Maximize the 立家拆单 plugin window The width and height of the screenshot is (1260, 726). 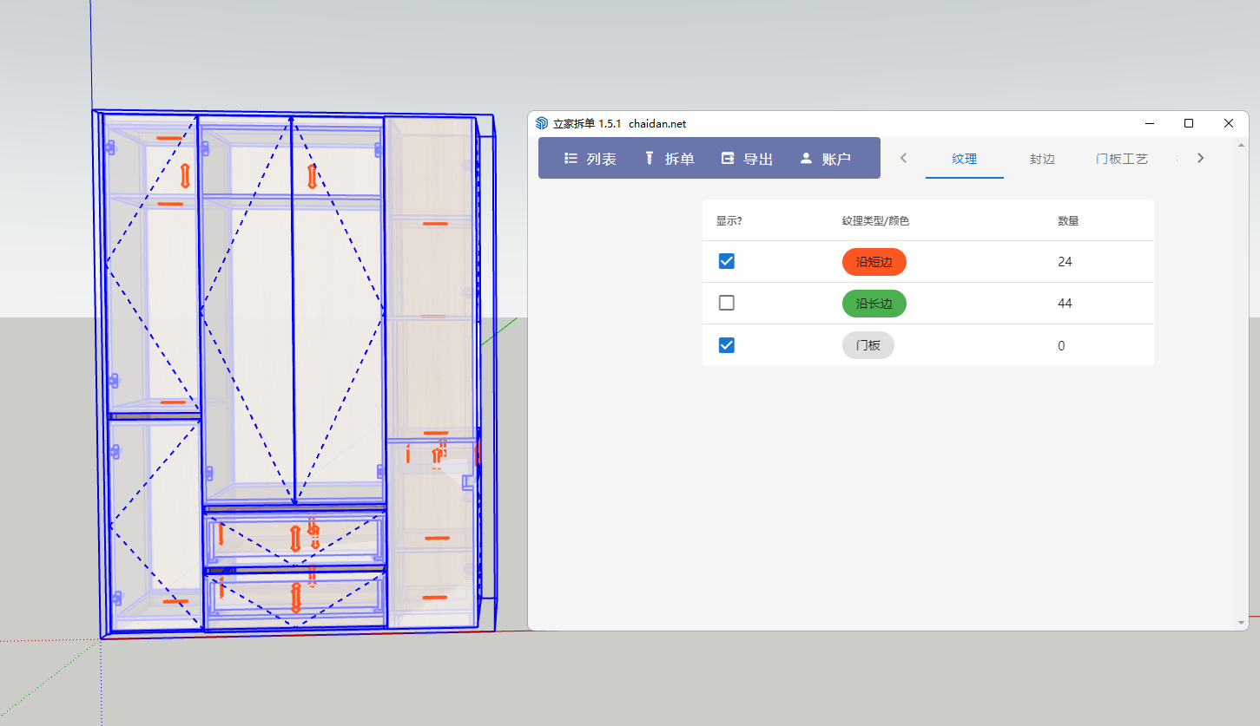tap(1189, 123)
